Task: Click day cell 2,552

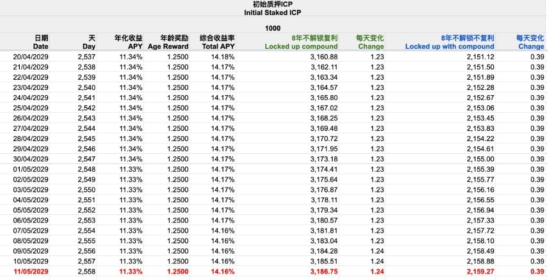Action: [87, 210]
